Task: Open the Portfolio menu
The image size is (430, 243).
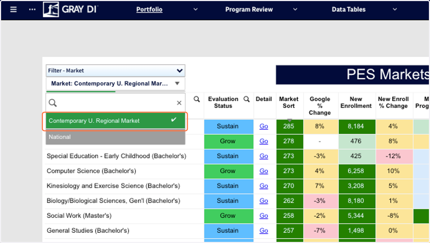Action: click(x=149, y=10)
